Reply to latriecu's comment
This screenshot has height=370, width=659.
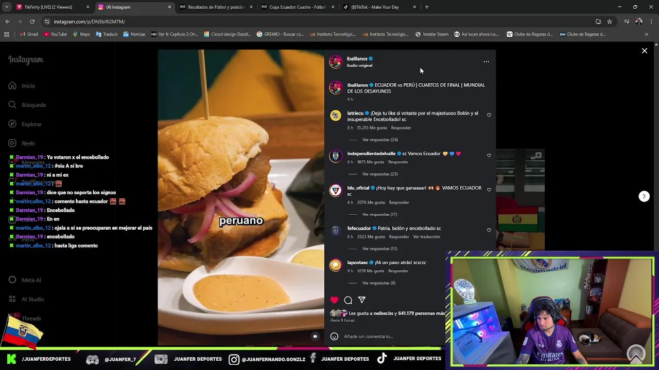click(x=401, y=128)
